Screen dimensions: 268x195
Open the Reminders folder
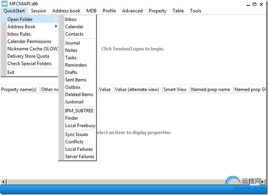pyautogui.click(x=77, y=65)
